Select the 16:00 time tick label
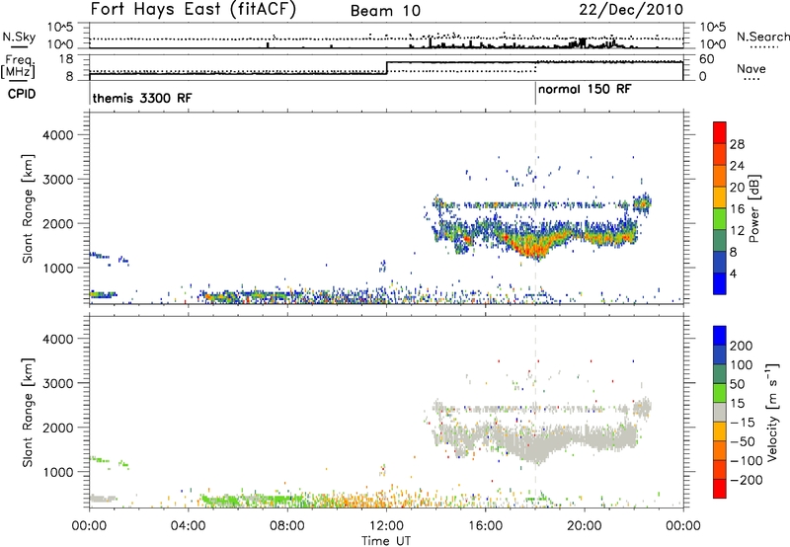Screen dimensions: 790x547 tap(485, 526)
